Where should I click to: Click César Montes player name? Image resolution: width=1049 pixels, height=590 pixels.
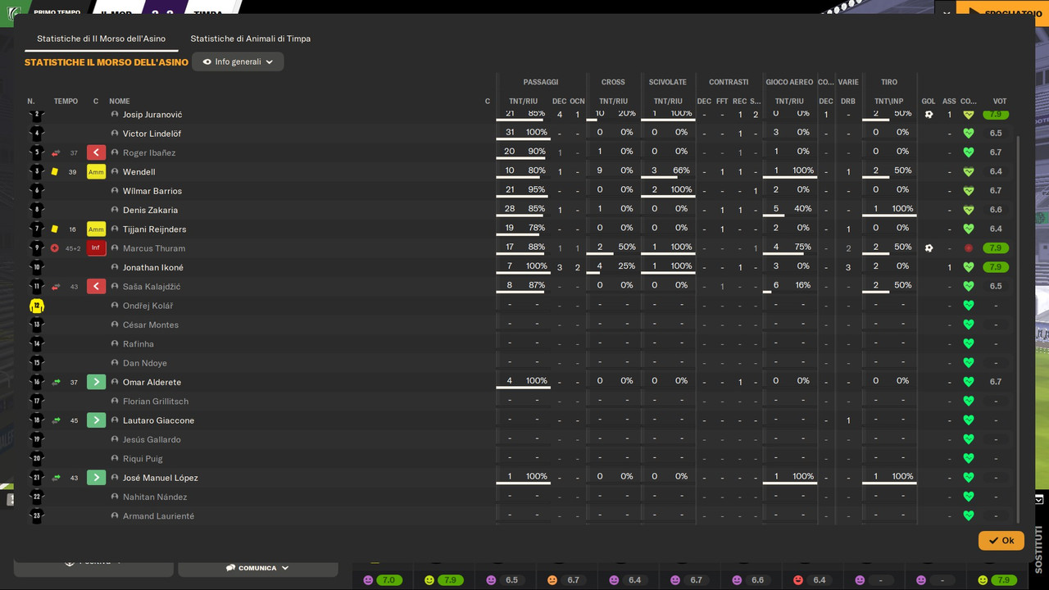click(x=151, y=325)
